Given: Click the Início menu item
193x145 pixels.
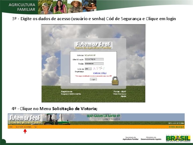Looking at the screenshot, I should point(11,127).
